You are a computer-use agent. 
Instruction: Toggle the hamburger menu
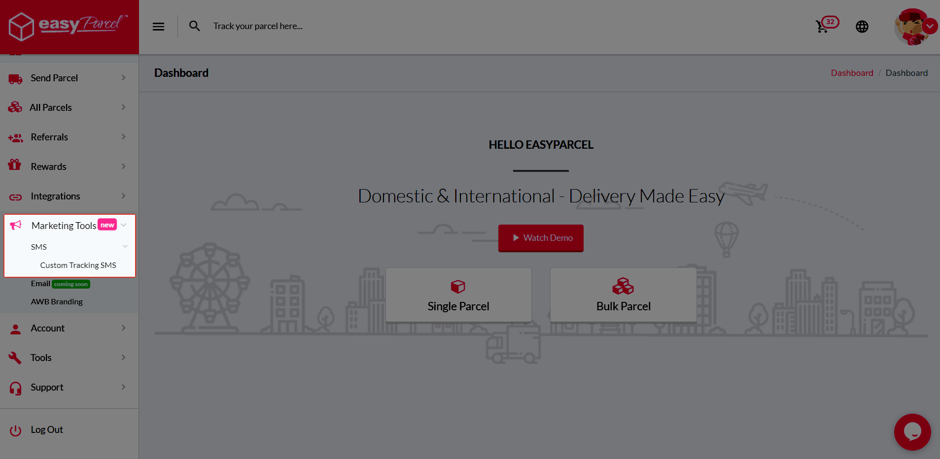[158, 26]
